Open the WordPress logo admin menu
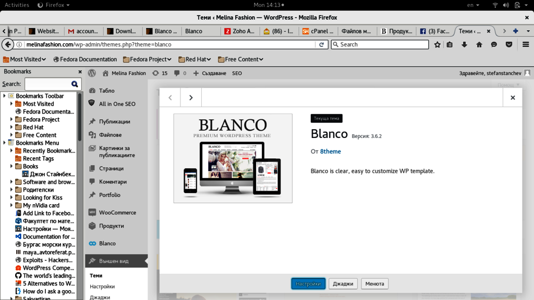This screenshot has height=300, width=534. pos(92,73)
